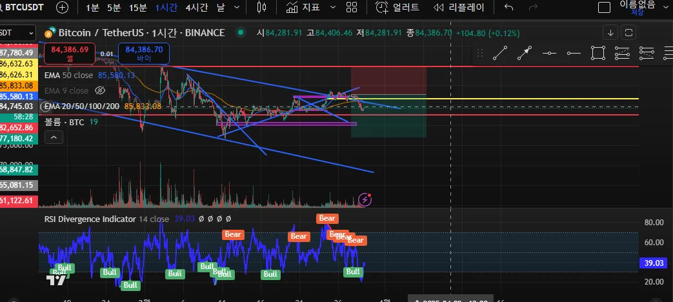Grab the drawing toolbar drag handle
Image resolution: width=673 pixels, height=302 pixels.
[x=480, y=53]
